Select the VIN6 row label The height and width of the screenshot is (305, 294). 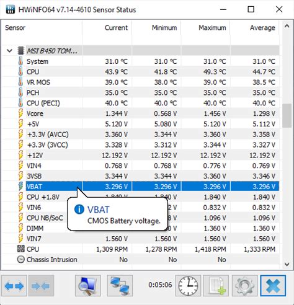(33, 207)
